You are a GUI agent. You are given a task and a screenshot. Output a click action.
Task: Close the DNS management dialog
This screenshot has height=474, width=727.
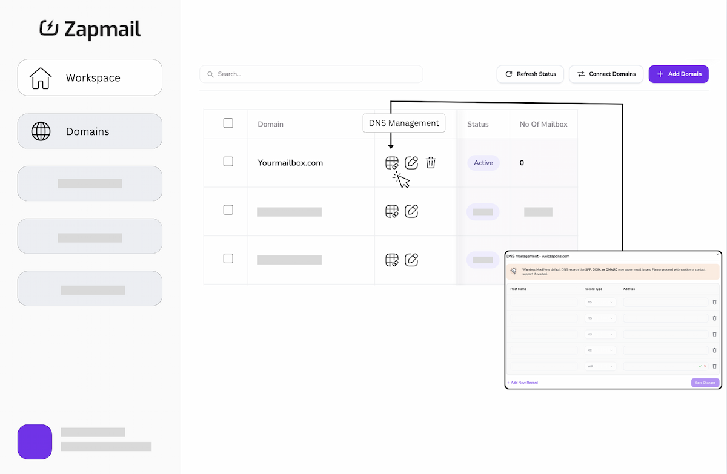click(x=717, y=255)
